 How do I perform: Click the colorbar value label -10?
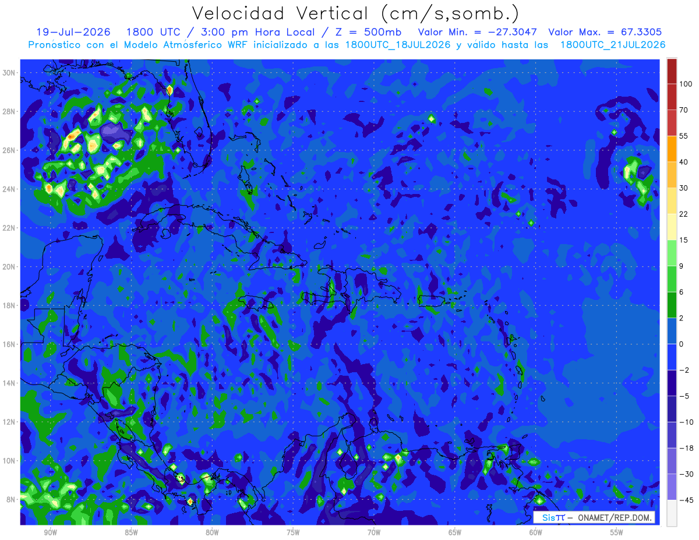[x=686, y=422]
